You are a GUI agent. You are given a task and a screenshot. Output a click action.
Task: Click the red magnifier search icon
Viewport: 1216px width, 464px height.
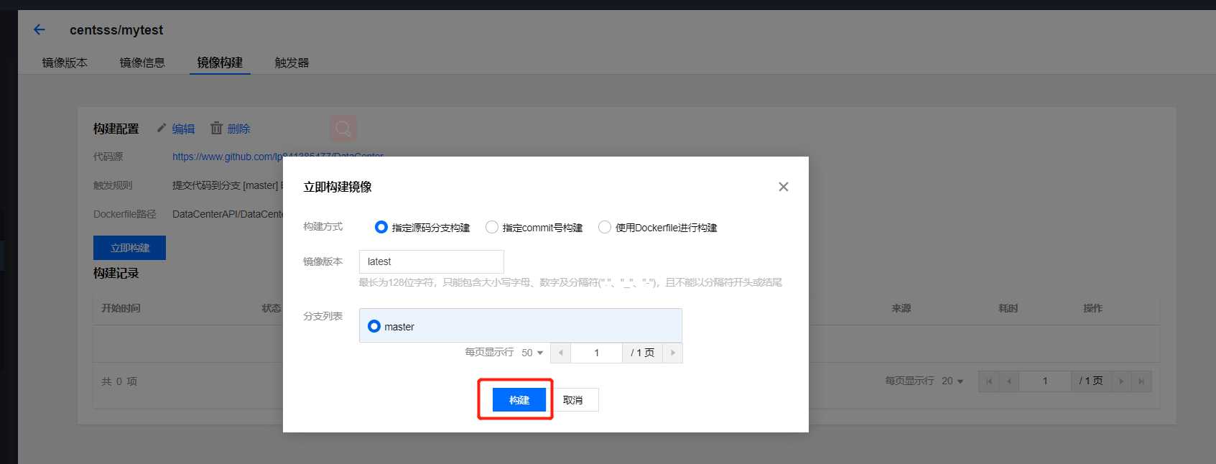click(343, 129)
